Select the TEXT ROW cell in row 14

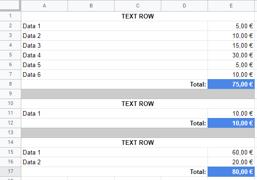point(138,143)
